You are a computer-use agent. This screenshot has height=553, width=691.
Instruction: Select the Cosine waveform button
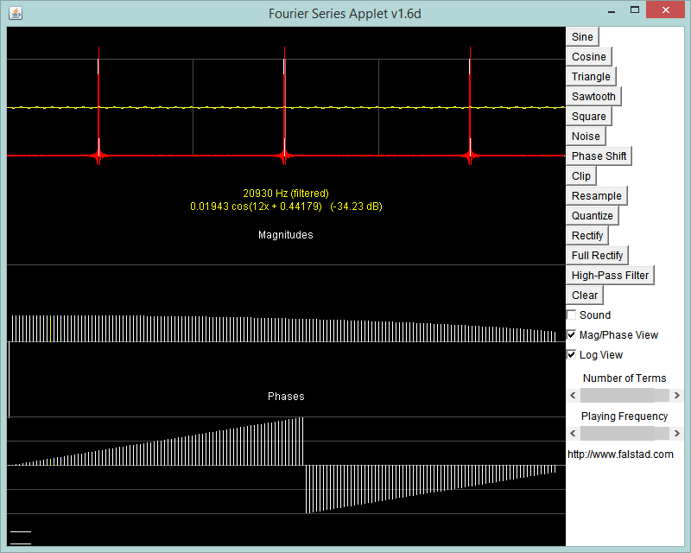[589, 57]
